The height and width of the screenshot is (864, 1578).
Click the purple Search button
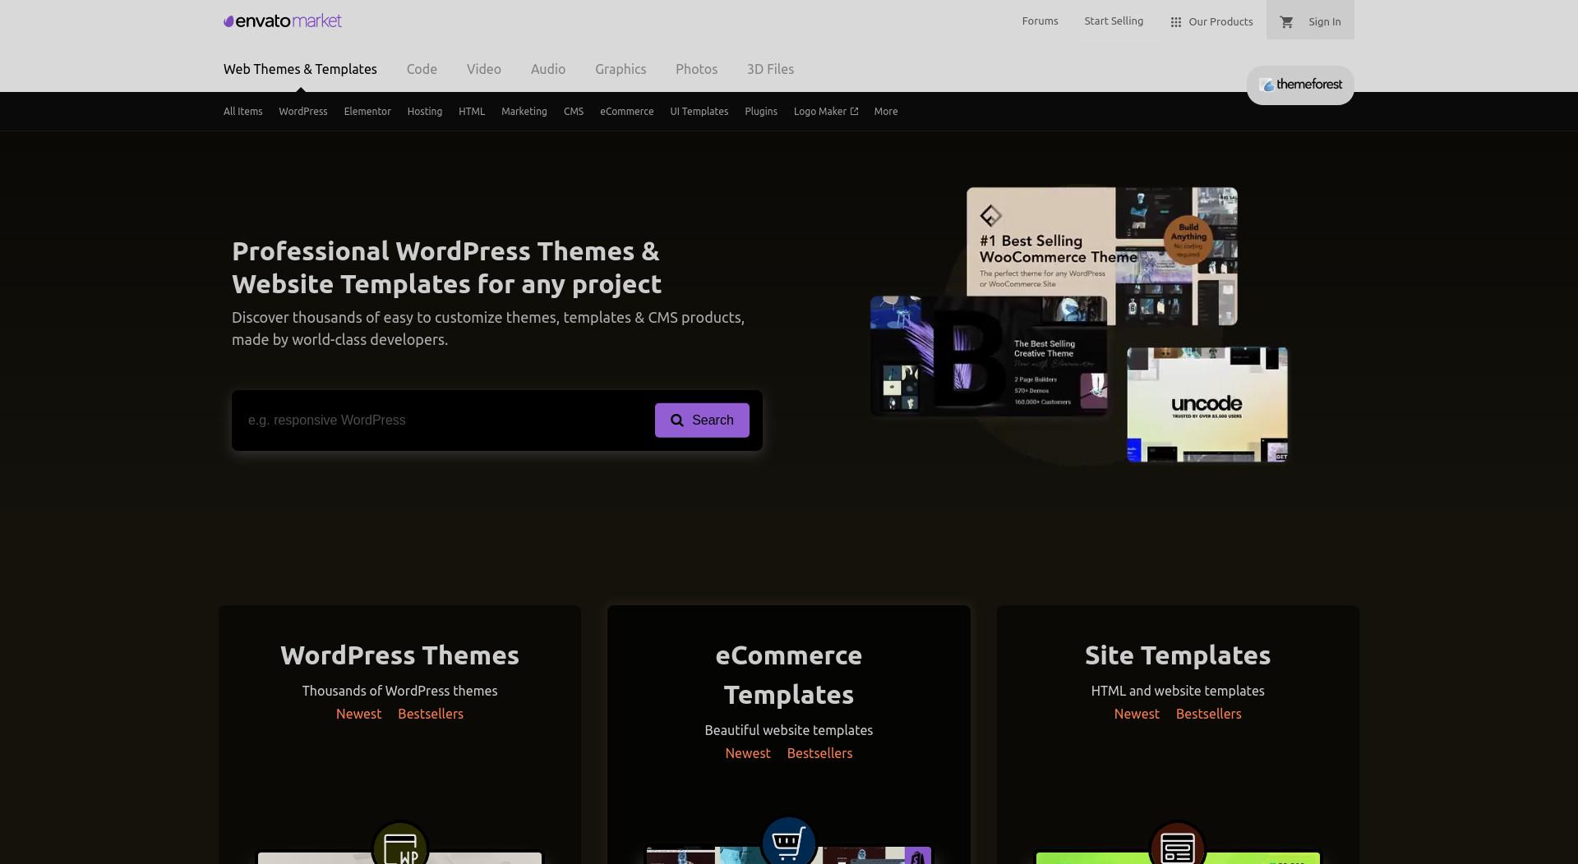702,421
